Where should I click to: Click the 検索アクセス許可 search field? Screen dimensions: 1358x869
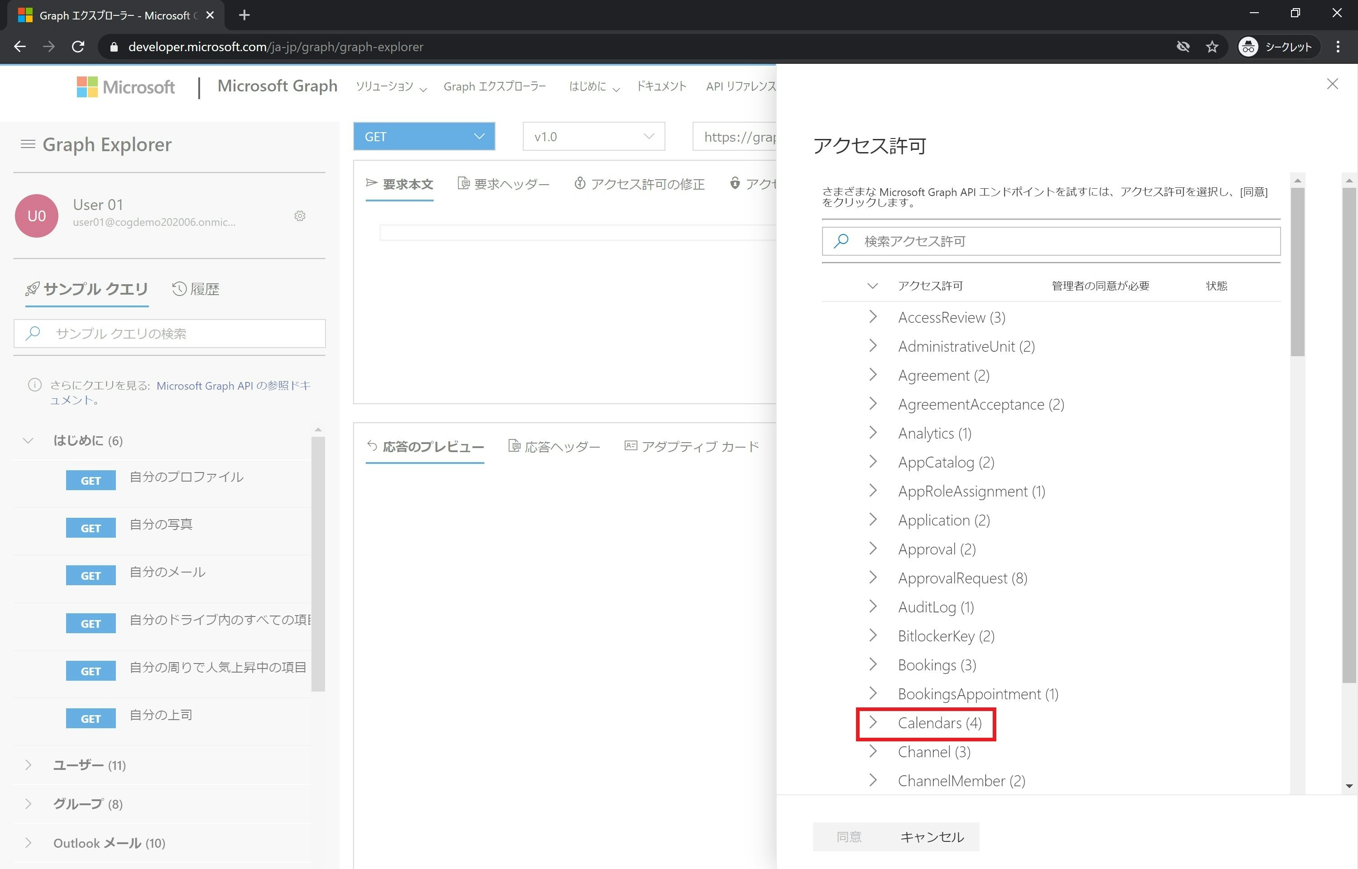1051,241
